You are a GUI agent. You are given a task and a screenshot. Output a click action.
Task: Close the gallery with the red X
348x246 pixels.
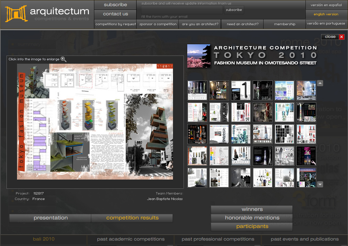[x=341, y=37]
